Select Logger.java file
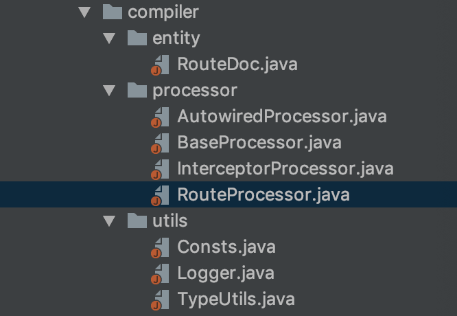 click(x=226, y=273)
